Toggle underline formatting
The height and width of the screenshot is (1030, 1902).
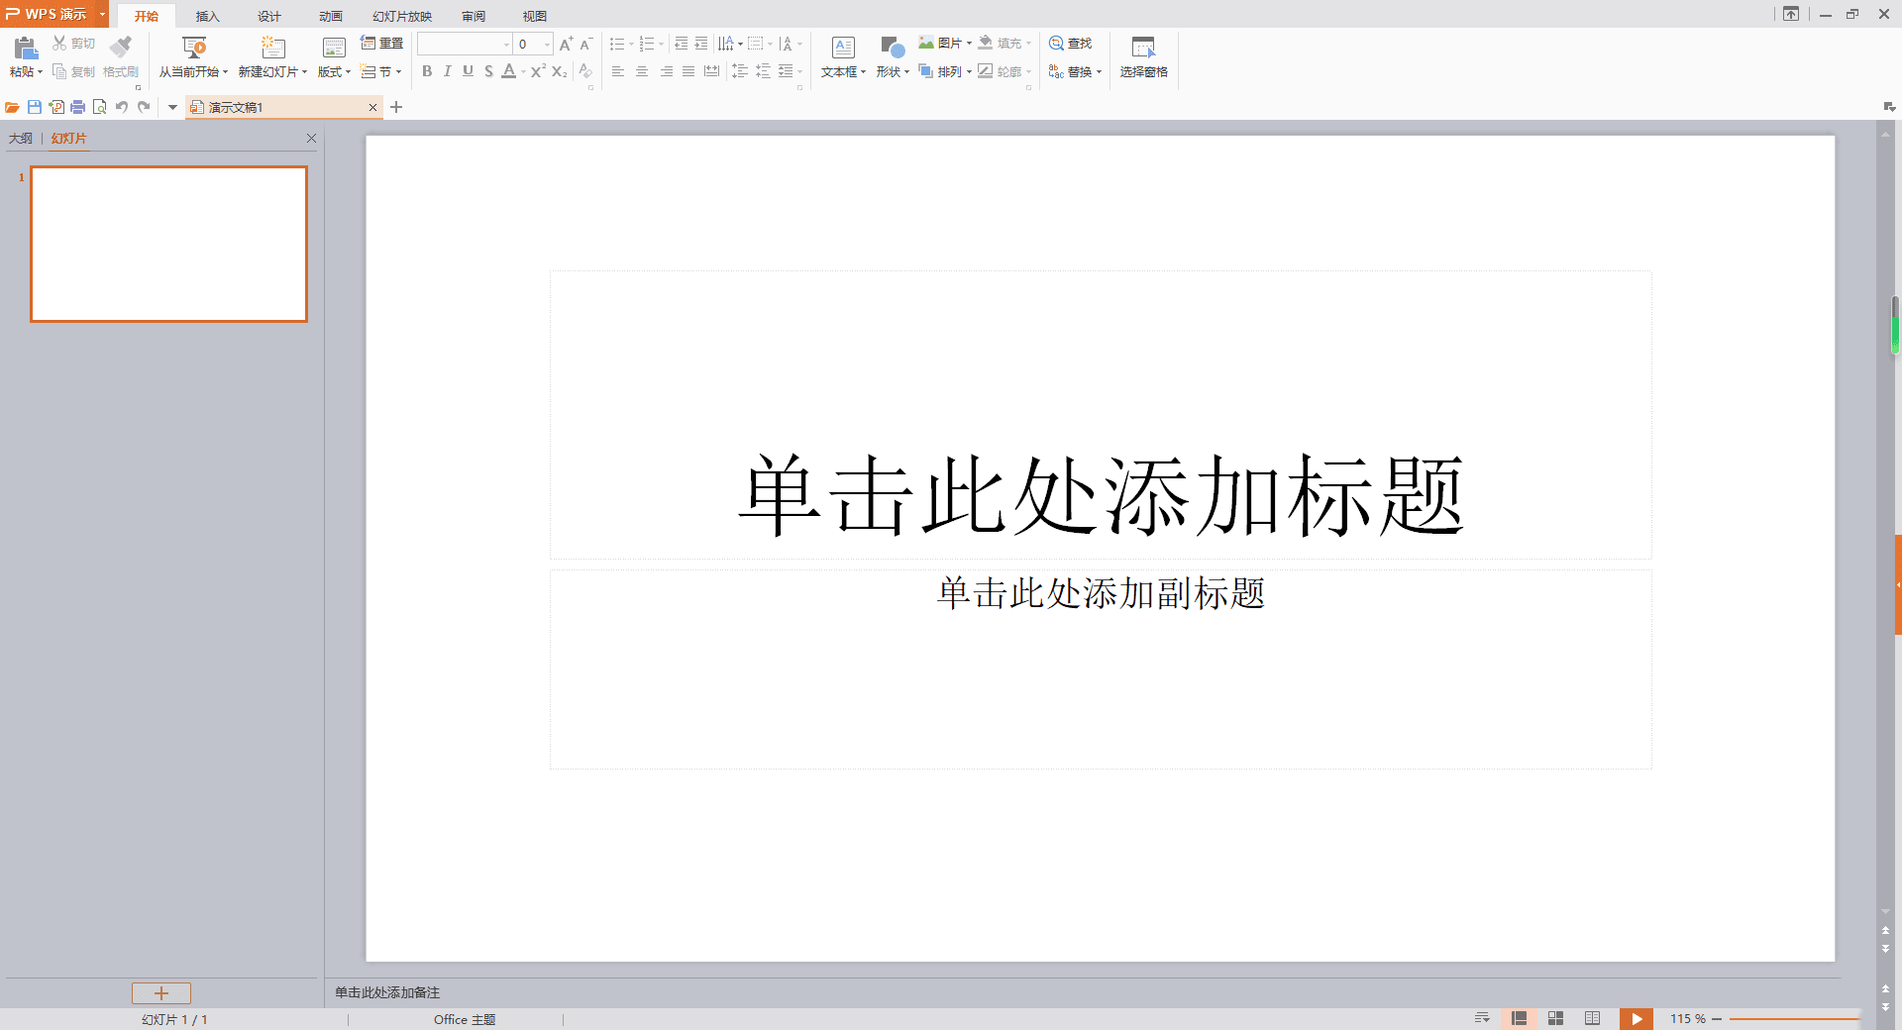point(468,71)
